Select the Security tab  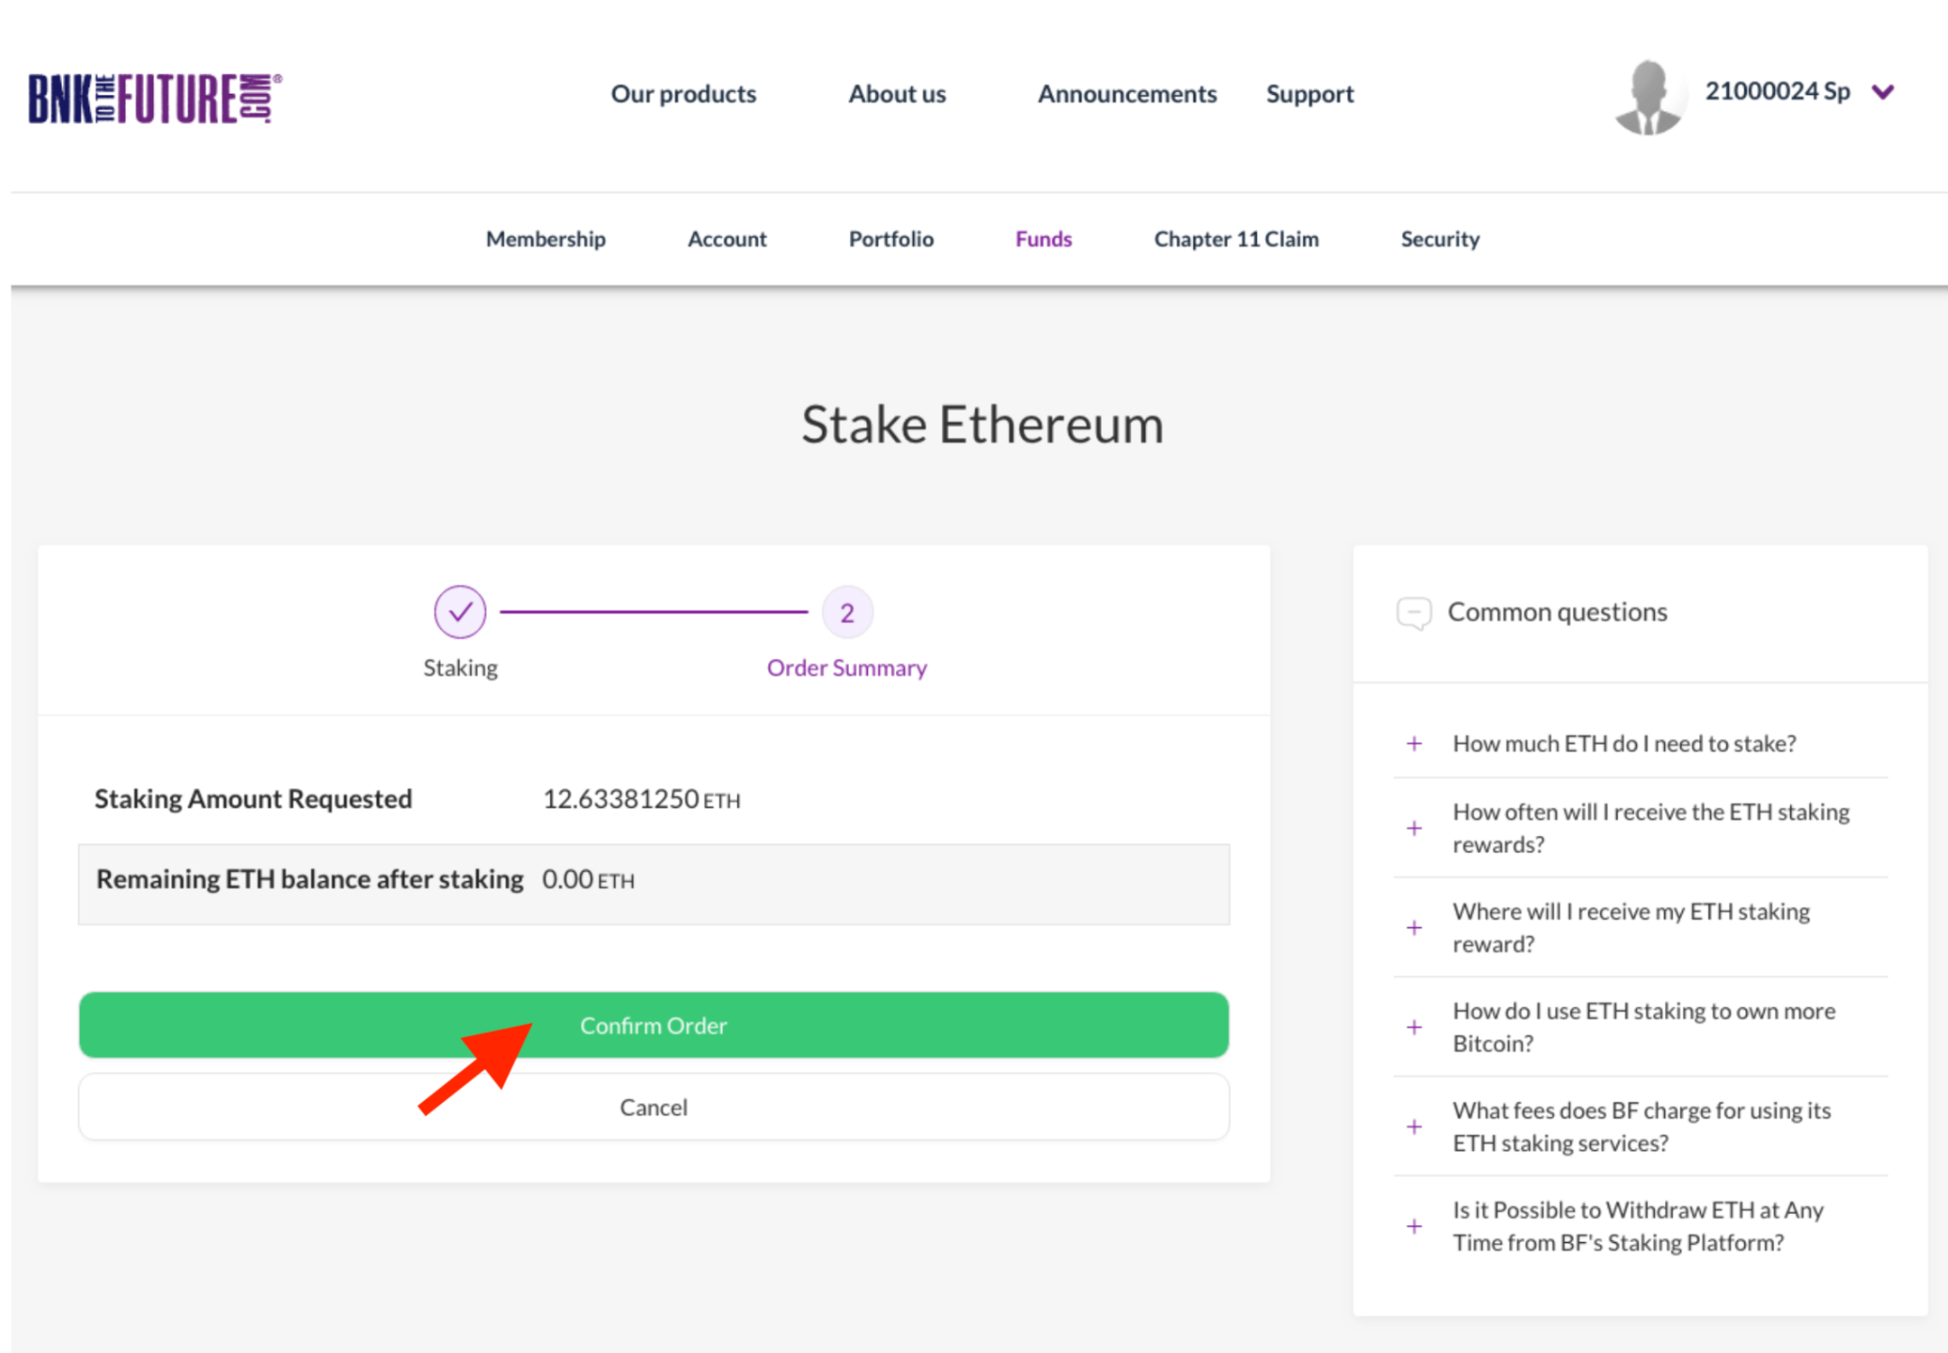tap(1440, 239)
